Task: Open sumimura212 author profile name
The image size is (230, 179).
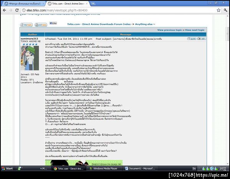Action: 30,39
